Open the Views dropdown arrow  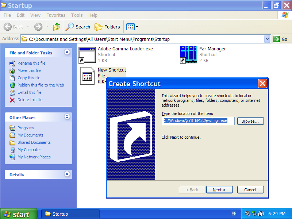(137, 27)
